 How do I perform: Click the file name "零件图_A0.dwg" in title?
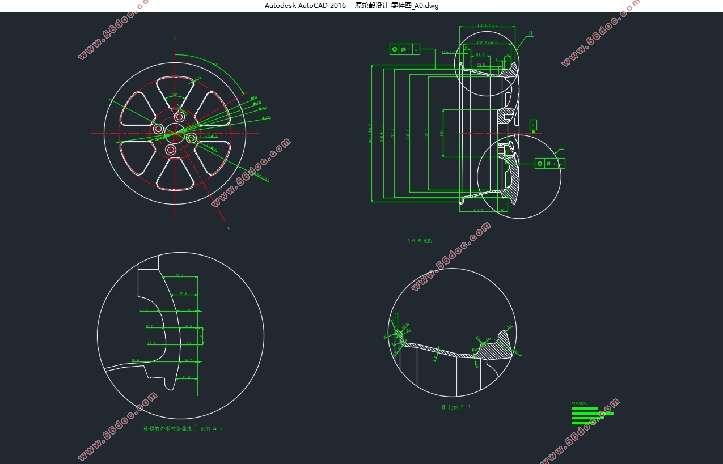[415, 6]
